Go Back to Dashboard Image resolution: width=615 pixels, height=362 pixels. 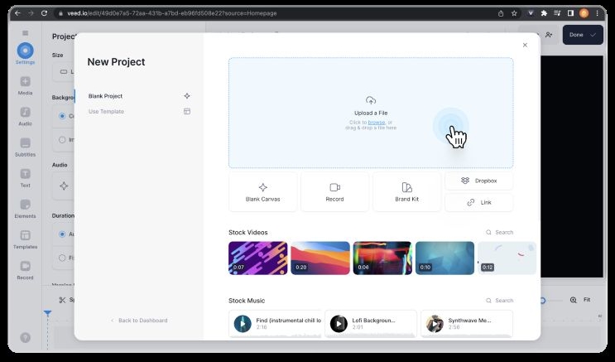pos(139,321)
